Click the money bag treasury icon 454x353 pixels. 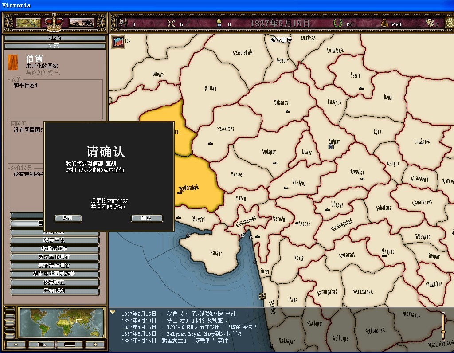click(384, 23)
